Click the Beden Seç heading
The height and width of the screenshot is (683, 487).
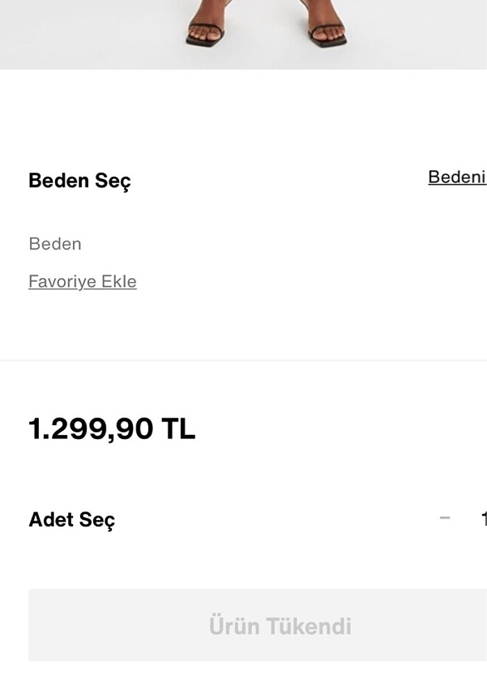tap(79, 181)
